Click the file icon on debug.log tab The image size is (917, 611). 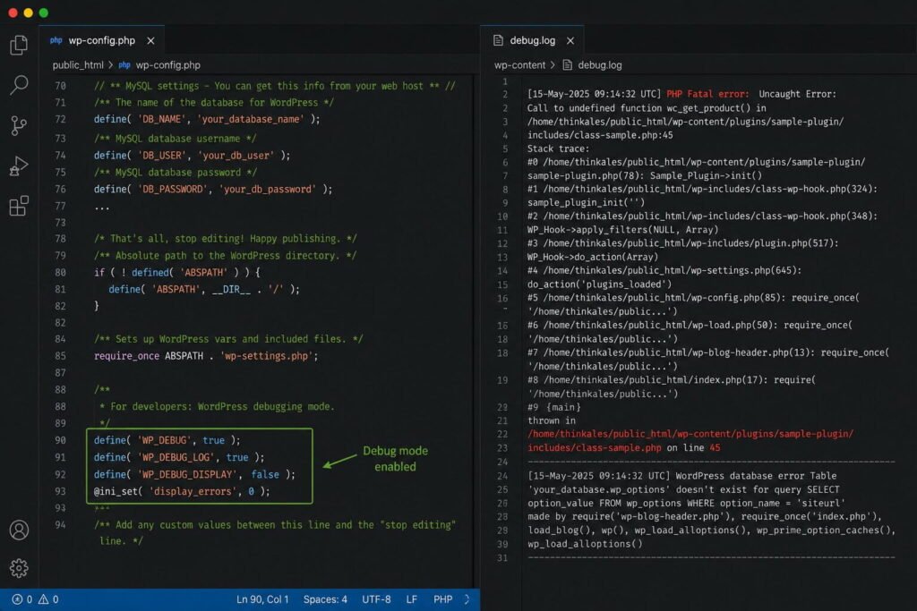(x=498, y=40)
